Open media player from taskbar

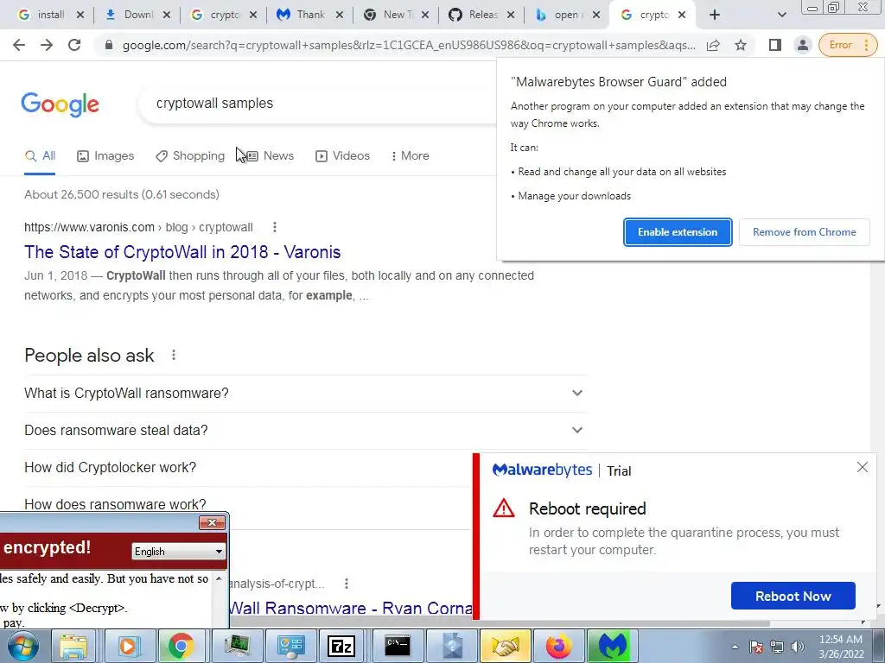[x=128, y=646]
